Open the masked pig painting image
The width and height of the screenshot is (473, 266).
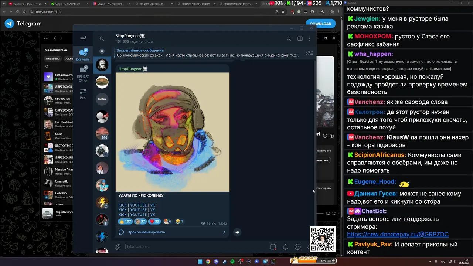coord(173,132)
